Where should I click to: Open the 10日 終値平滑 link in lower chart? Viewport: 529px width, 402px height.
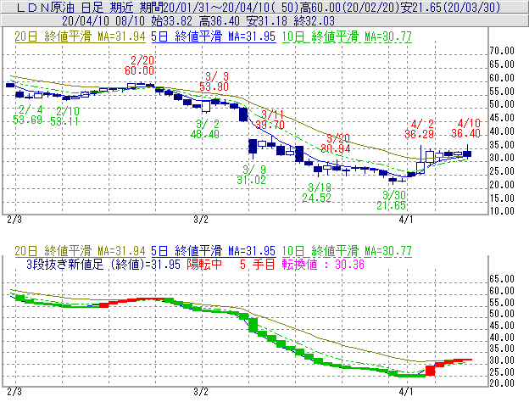tap(347, 251)
